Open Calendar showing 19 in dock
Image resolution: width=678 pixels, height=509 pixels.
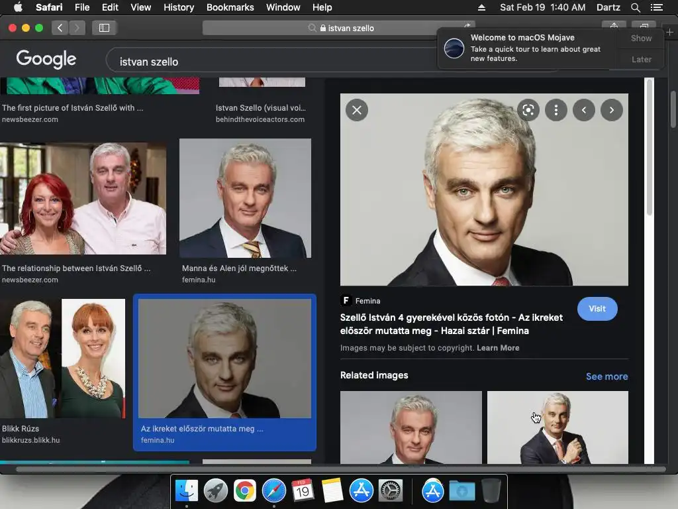[x=303, y=490]
